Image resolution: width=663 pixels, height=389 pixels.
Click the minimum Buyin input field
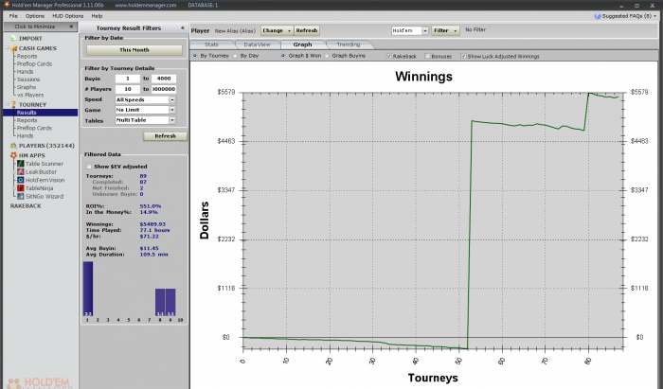coord(128,79)
